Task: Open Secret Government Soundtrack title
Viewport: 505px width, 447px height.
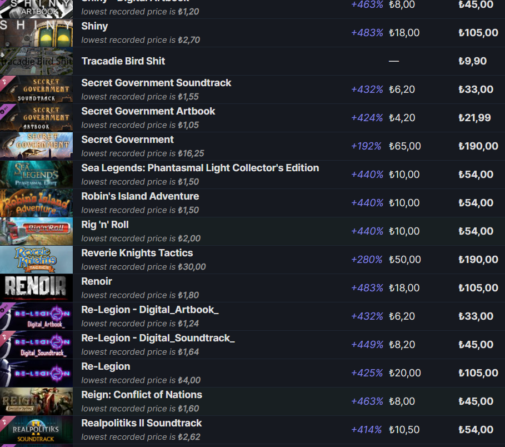Action: coord(156,83)
